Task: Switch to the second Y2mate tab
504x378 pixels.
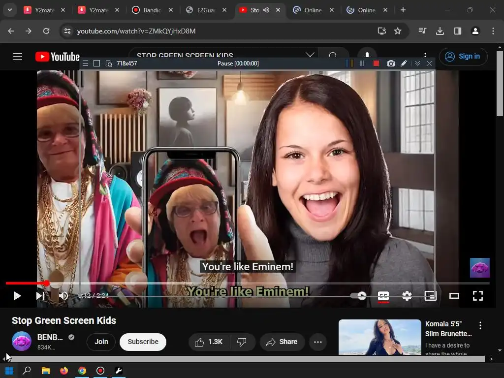Action: coord(98,10)
